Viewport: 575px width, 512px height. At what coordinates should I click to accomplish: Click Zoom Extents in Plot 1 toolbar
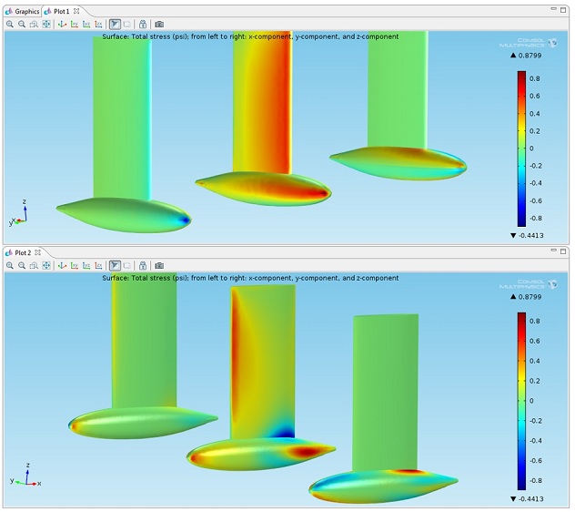46,24
